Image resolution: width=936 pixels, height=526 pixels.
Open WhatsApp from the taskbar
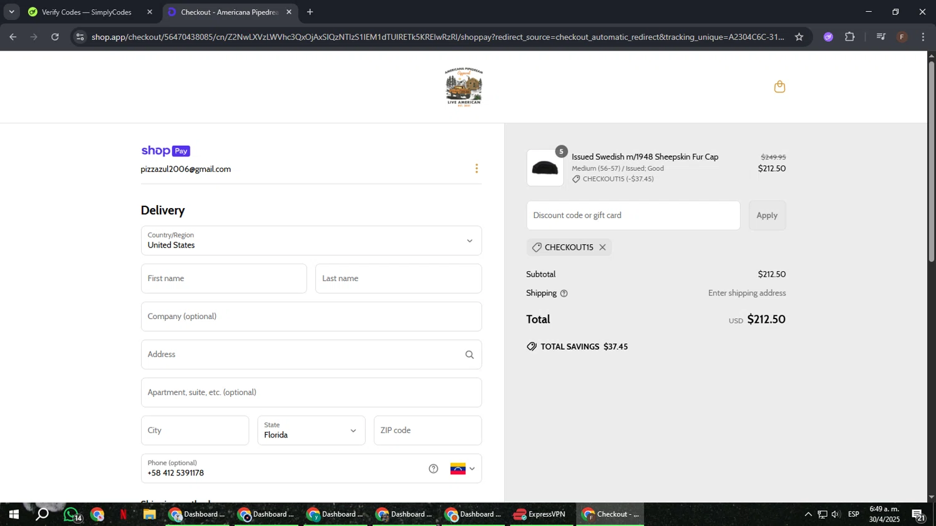point(72,515)
